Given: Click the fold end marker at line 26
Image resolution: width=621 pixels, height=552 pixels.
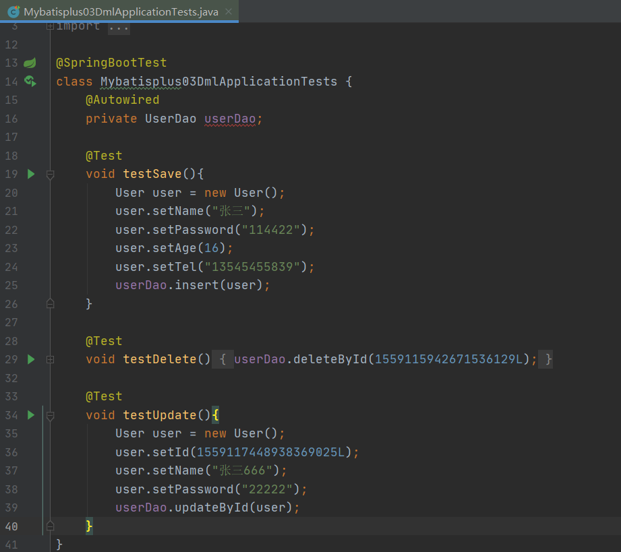Looking at the screenshot, I should click(x=50, y=304).
